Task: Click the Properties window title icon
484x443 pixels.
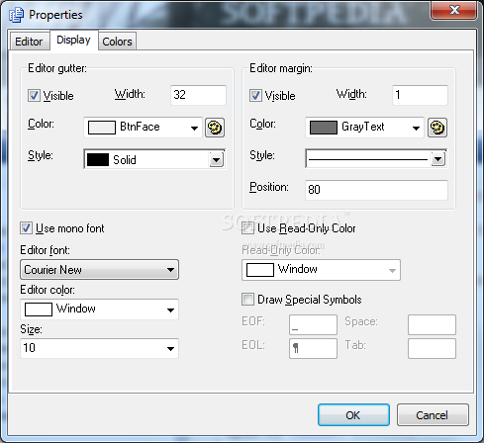Action: [17, 15]
